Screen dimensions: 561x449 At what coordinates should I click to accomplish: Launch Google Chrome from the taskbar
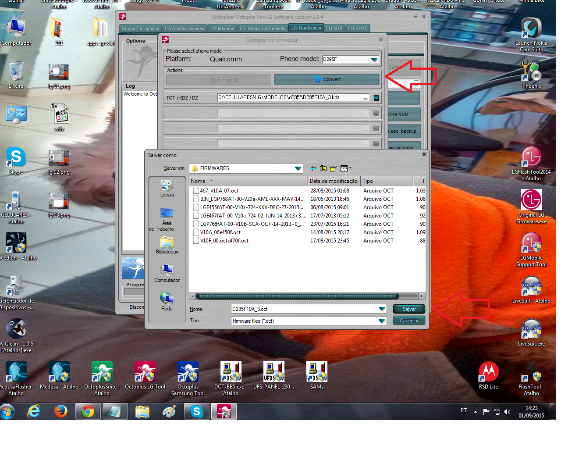coord(88,411)
